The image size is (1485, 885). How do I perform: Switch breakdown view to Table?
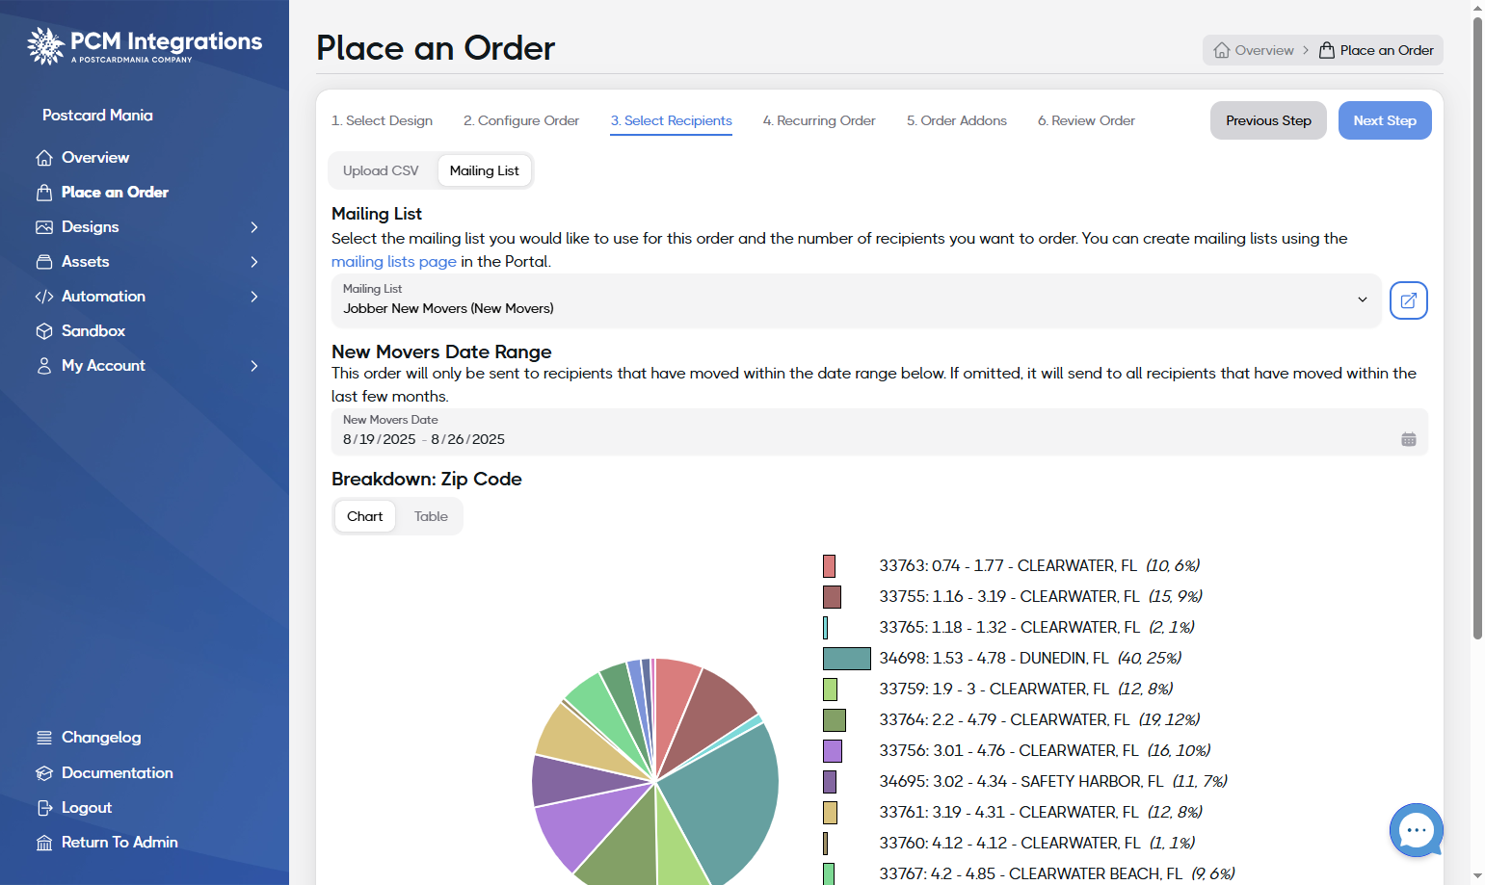click(431, 516)
